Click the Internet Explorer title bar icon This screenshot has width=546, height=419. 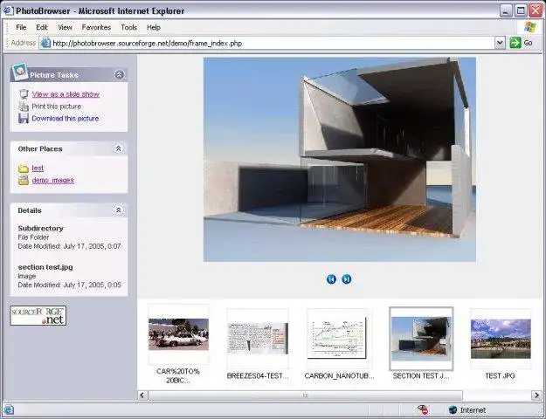(x=8, y=10)
